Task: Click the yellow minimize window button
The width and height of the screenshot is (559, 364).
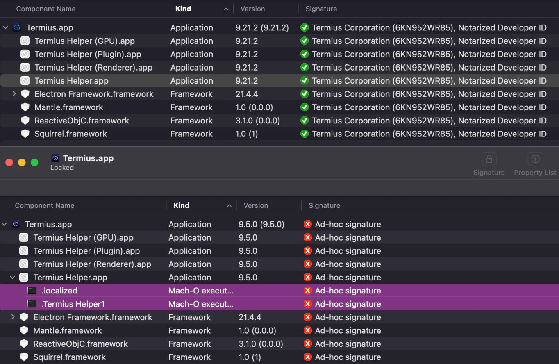Action: point(22,162)
